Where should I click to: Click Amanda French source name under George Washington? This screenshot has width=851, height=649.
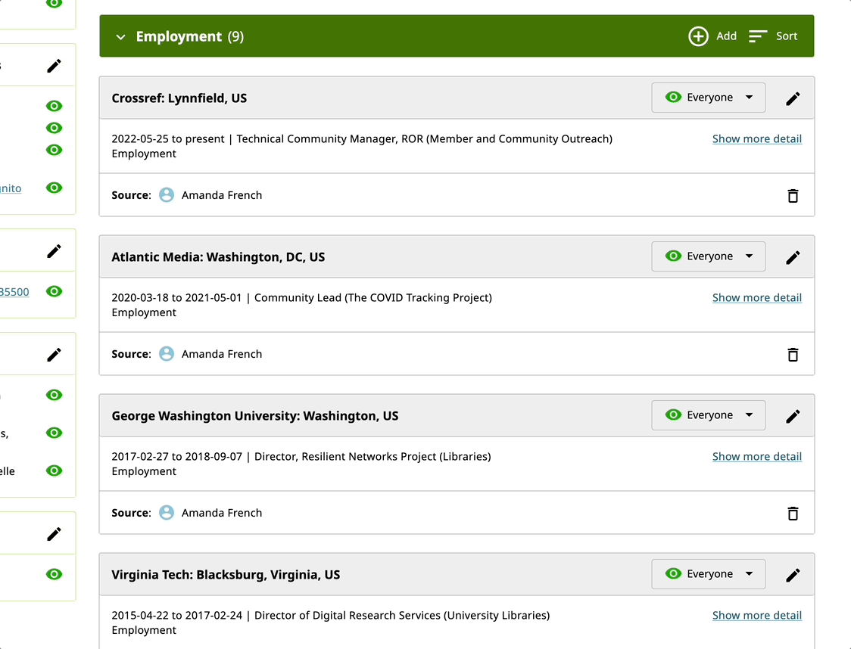pyautogui.click(x=221, y=513)
